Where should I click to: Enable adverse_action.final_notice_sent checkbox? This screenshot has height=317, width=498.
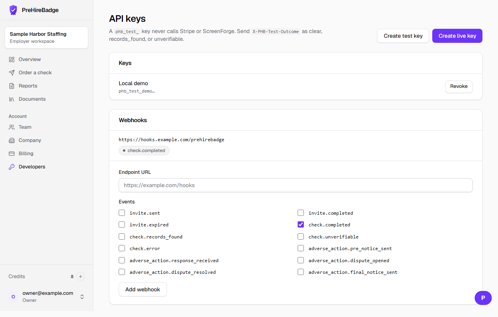[301, 272]
